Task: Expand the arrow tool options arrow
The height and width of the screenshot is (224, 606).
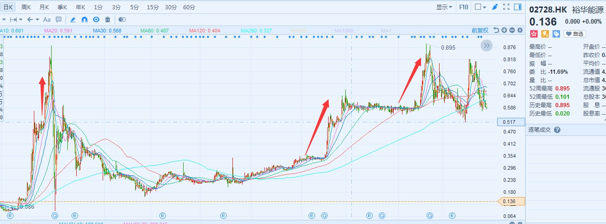Action: pyautogui.click(x=38, y=19)
